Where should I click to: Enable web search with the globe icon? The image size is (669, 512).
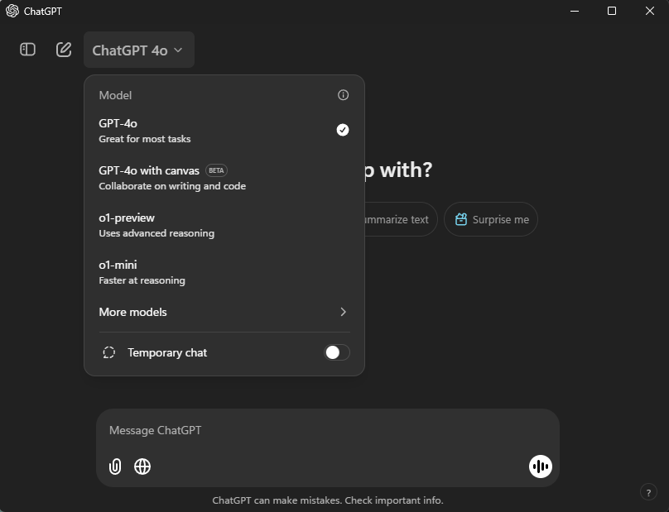tap(142, 467)
